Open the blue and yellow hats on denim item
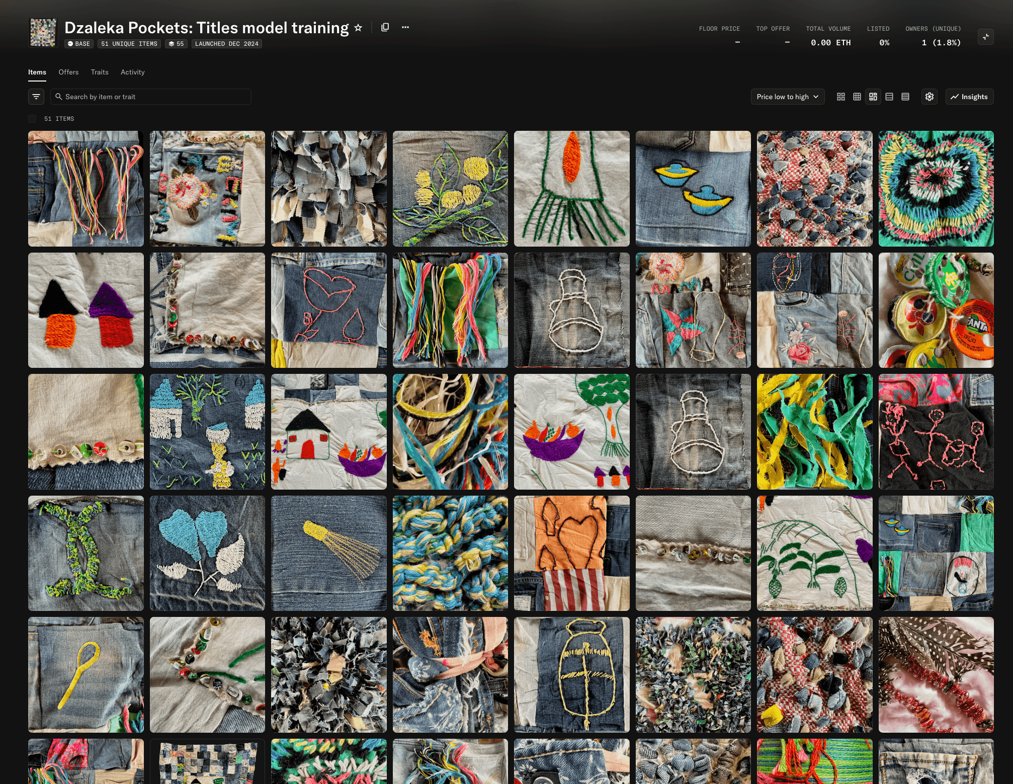The height and width of the screenshot is (784, 1013). pos(693,189)
